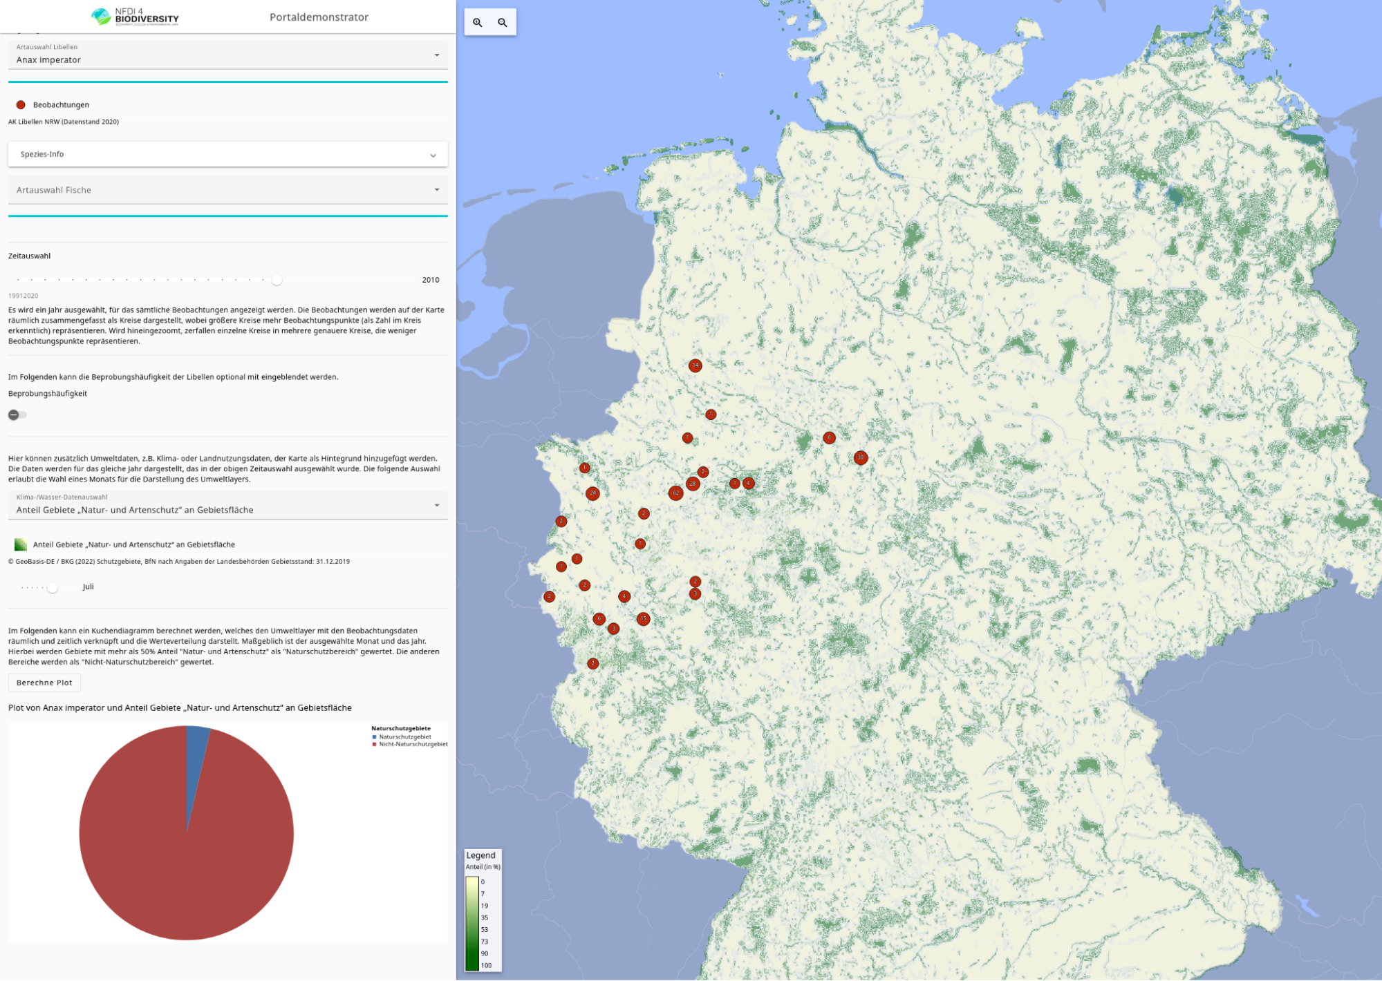
Task: Select the observation cluster labeled 30
Action: [x=861, y=457]
